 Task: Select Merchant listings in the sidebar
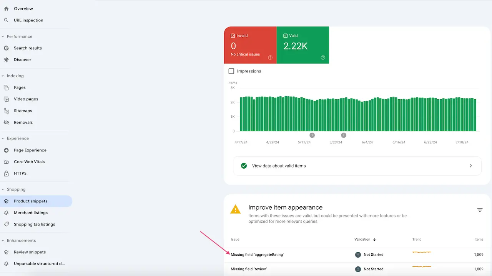coord(31,213)
